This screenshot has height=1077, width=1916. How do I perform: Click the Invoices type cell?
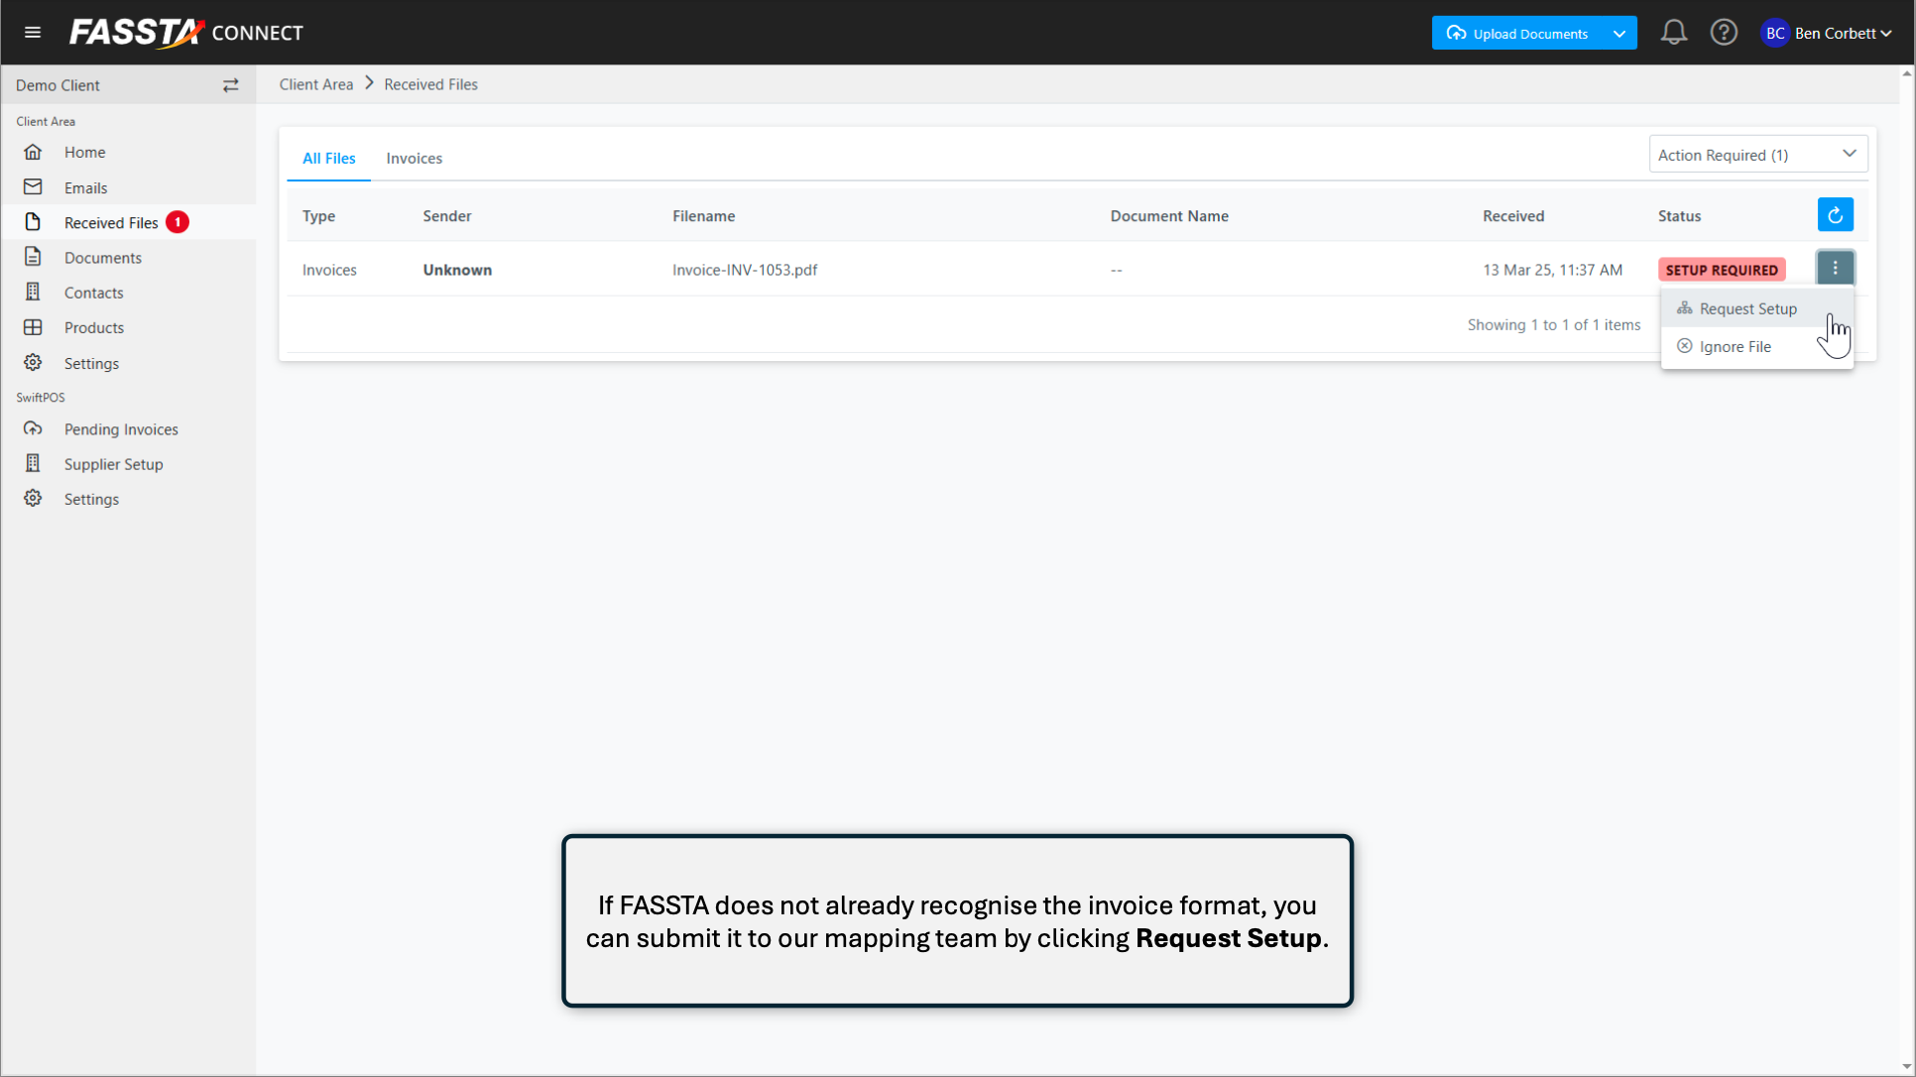329,270
